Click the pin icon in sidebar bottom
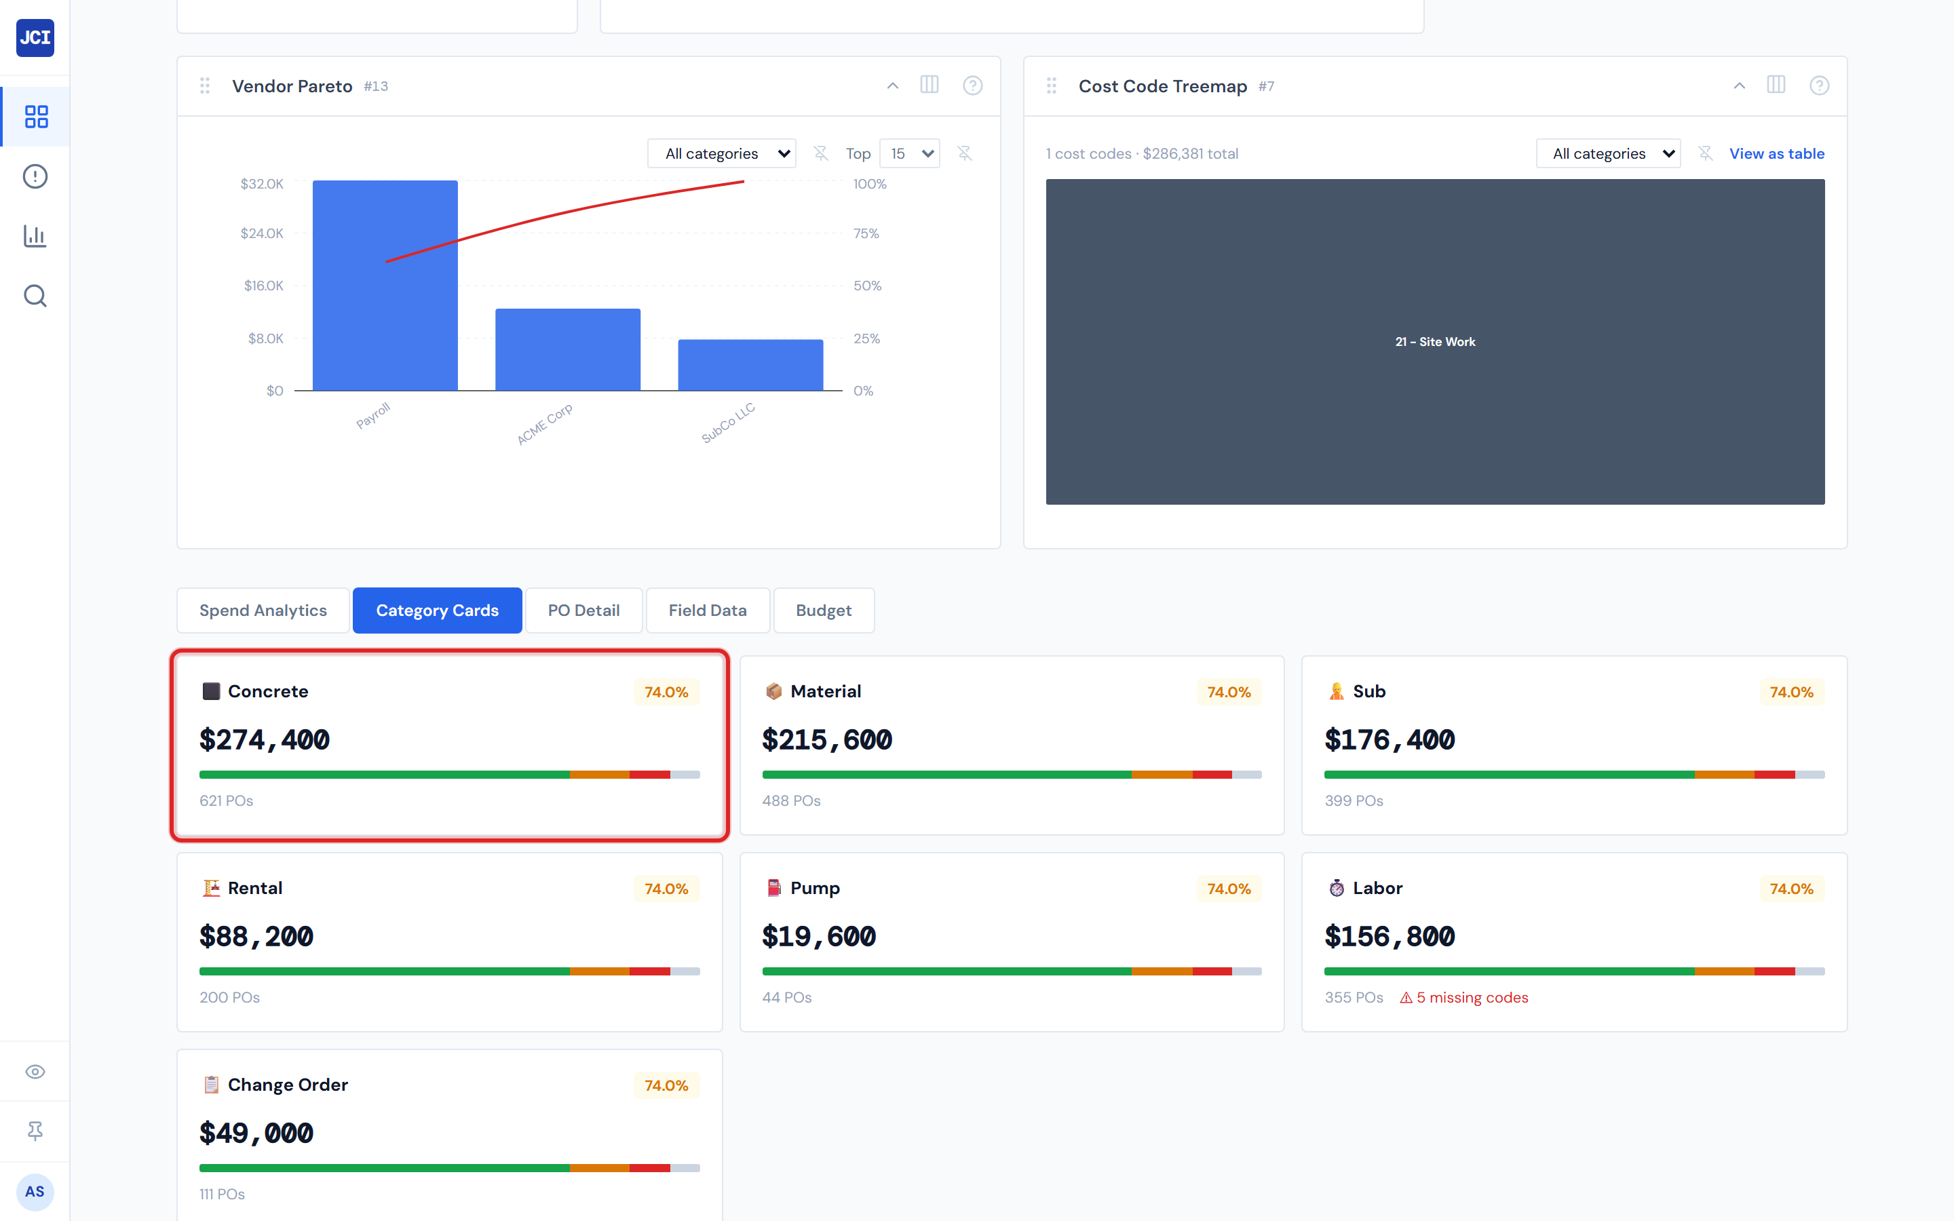1954x1221 pixels. [x=35, y=1131]
